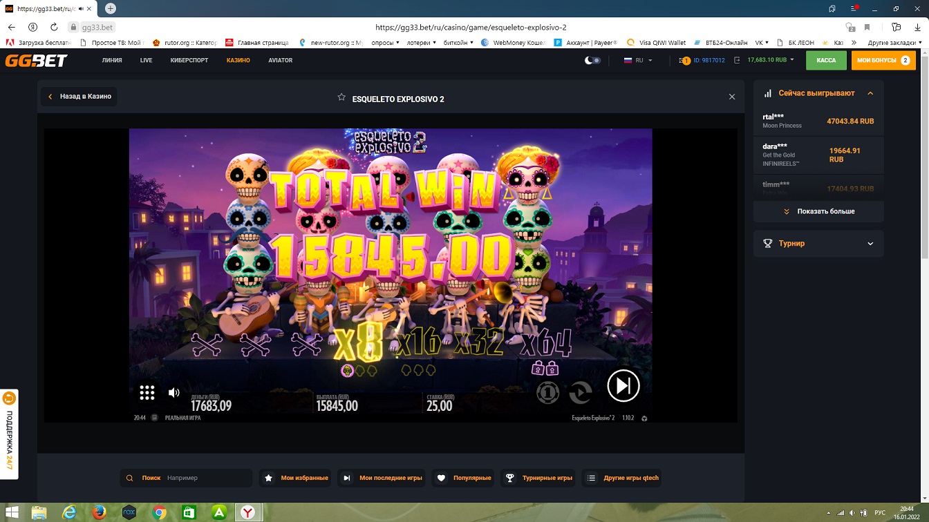Expand the VK bookmarks folder
This screenshot has height=522, width=929.
[x=762, y=43]
